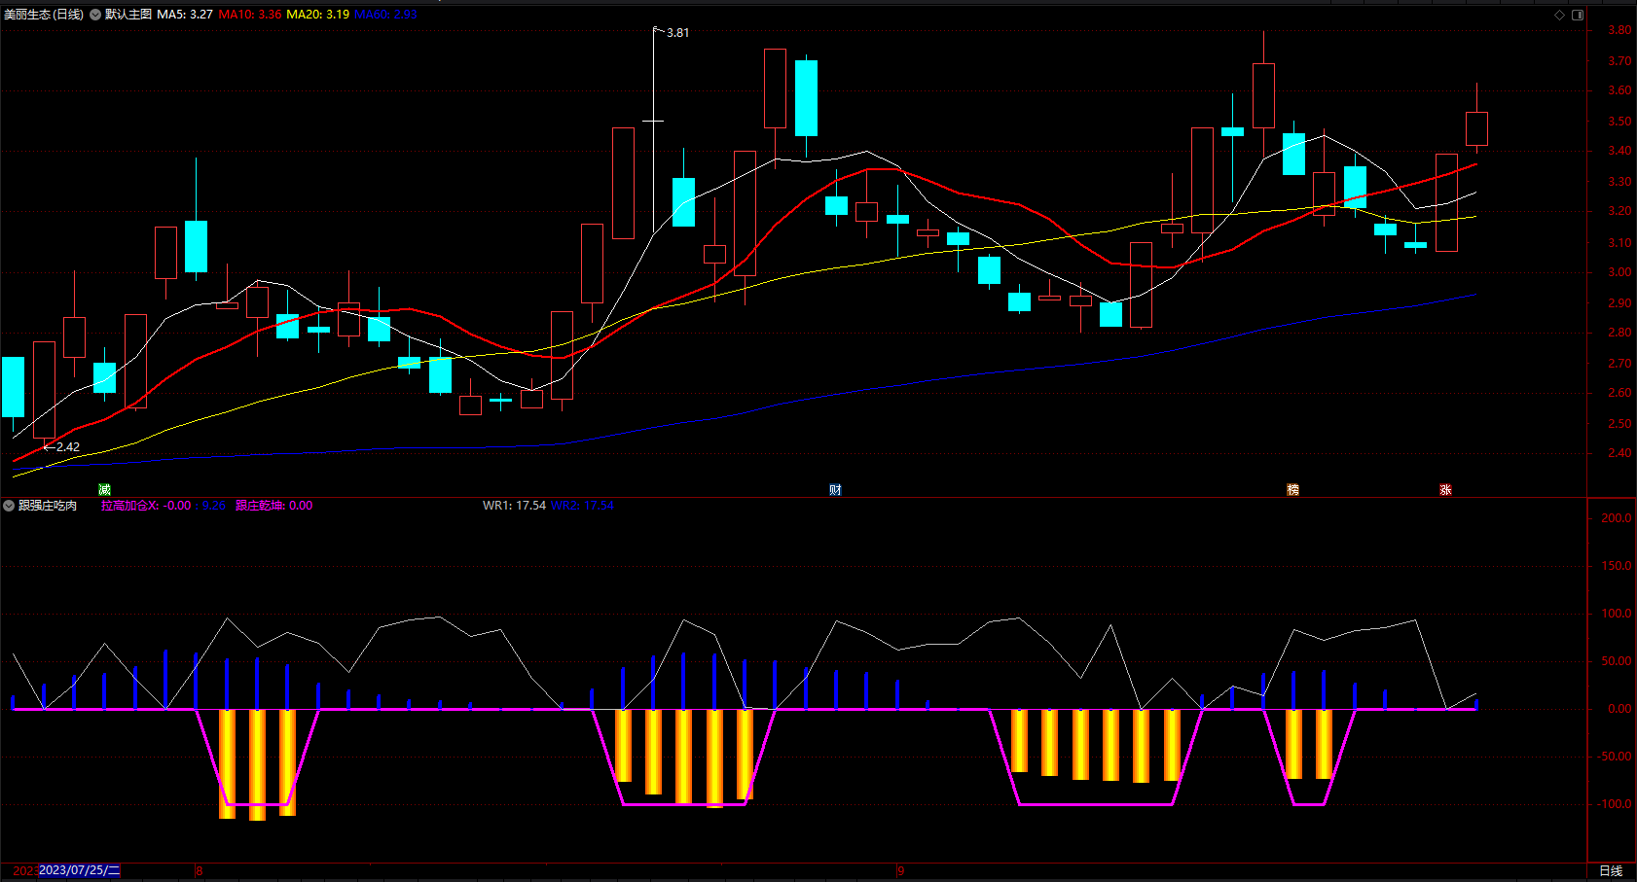Click the 200.0 indicator axis label

[x=1617, y=518]
